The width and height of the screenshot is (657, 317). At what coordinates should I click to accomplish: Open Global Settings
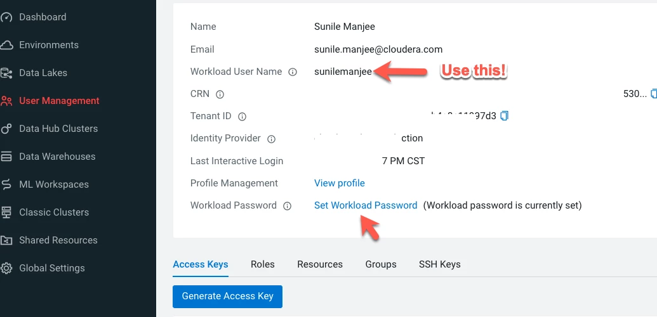[x=52, y=268]
